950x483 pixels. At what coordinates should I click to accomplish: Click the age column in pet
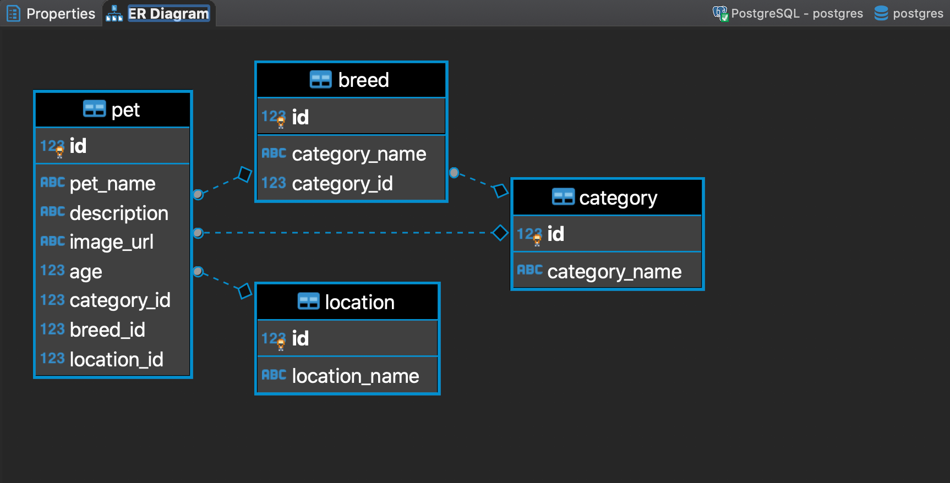point(86,272)
